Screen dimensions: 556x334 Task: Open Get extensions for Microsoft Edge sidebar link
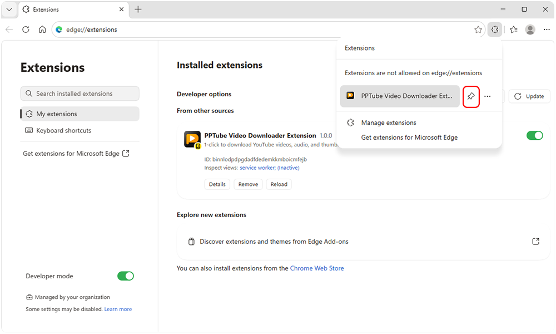pos(76,154)
